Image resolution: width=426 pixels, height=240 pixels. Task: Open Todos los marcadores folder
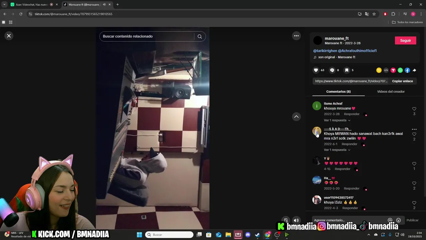click(x=407, y=22)
